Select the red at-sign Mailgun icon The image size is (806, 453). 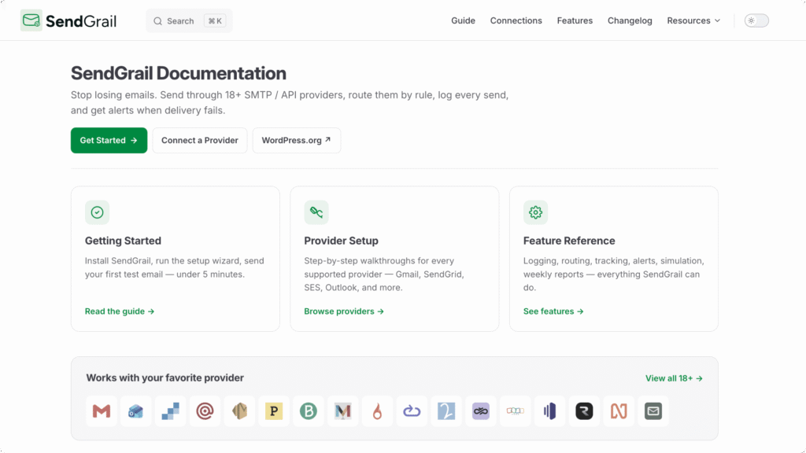coord(205,411)
